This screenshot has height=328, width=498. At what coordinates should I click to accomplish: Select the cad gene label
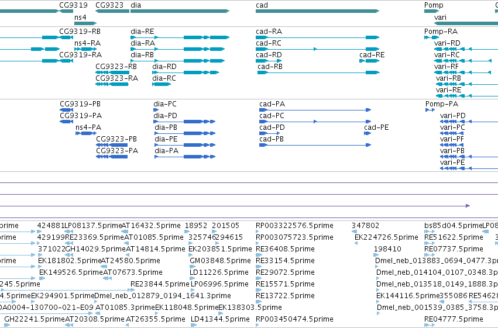coord(262,5)
